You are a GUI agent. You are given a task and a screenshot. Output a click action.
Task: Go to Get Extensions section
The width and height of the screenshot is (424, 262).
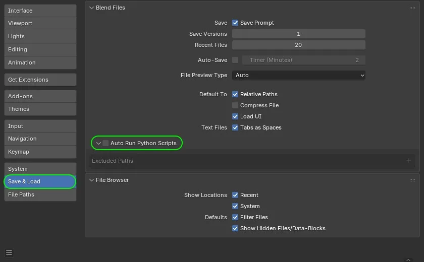pyautogui.click(x=40, y=80)
